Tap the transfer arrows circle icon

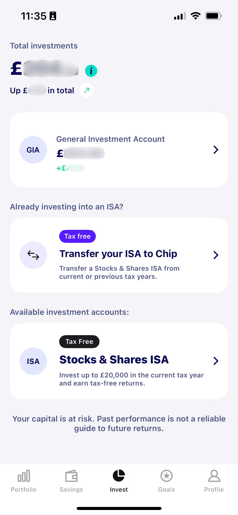(33, 255)
